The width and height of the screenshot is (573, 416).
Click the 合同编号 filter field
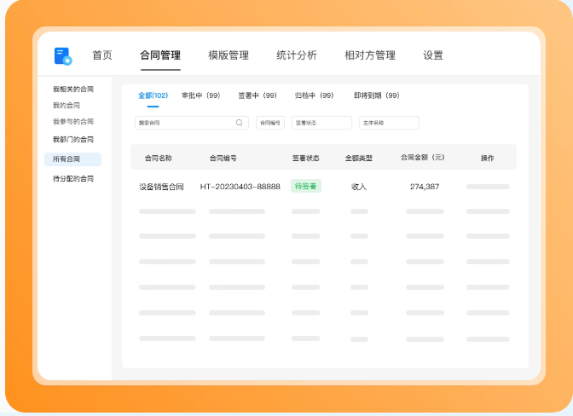[x=270, y=123]
